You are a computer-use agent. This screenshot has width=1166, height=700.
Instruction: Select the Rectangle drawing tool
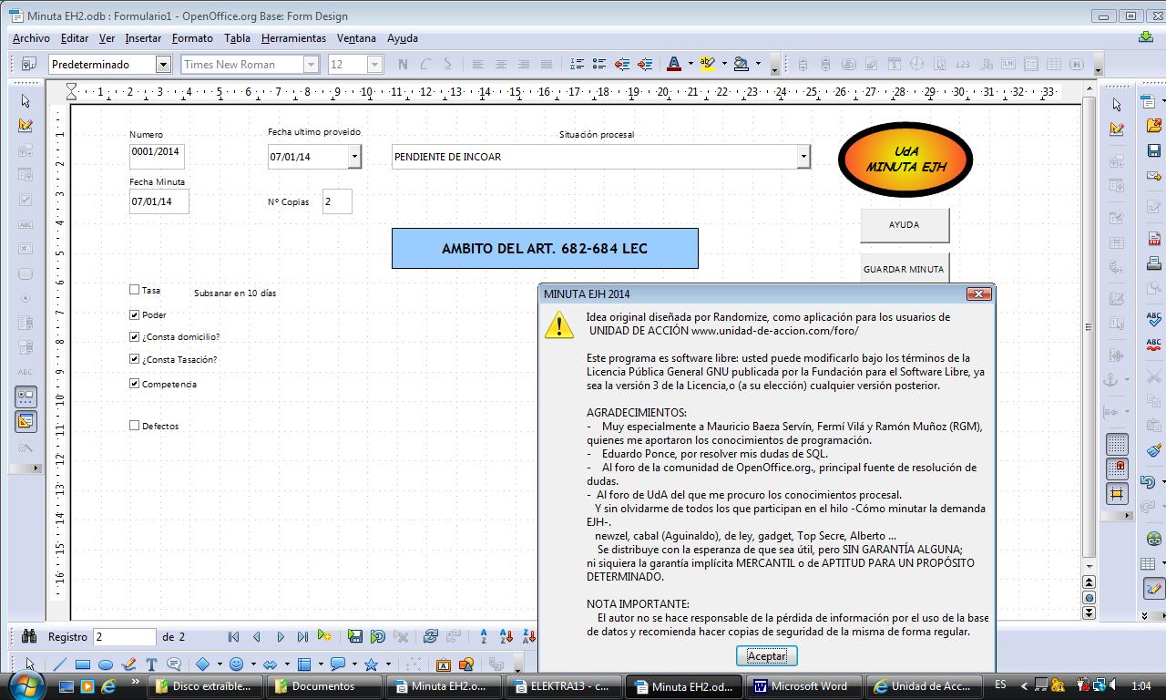click(x=82, y=664)
